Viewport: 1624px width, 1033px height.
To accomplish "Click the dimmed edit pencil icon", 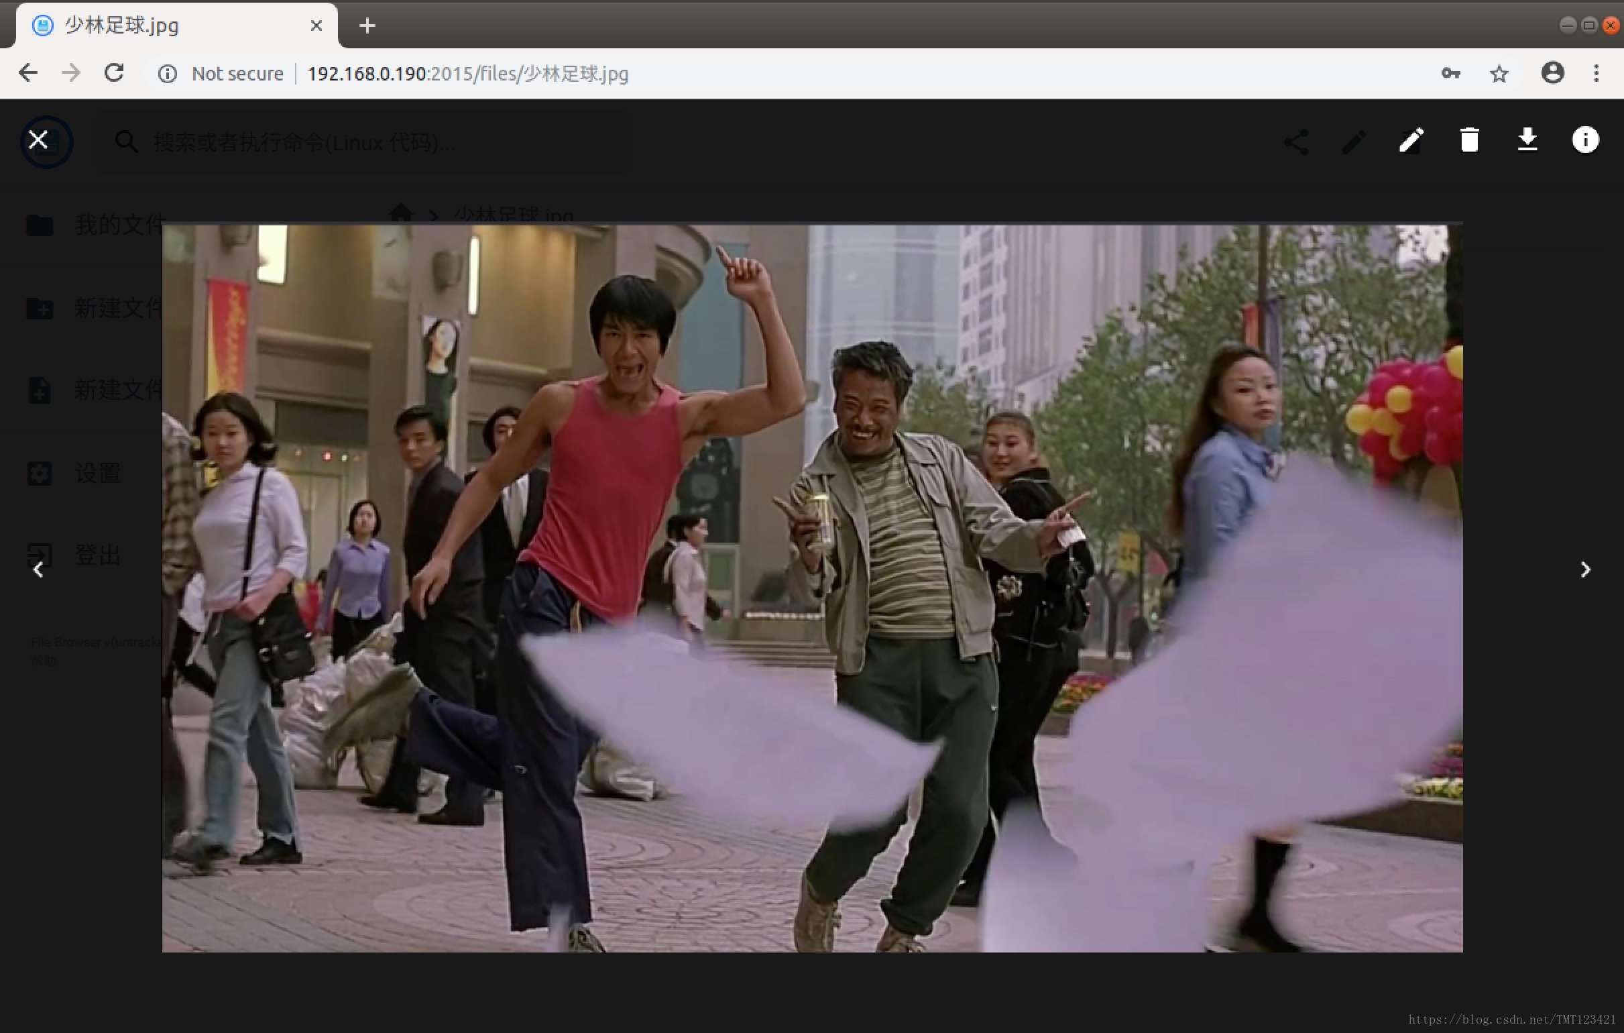I will point(1354,142).
